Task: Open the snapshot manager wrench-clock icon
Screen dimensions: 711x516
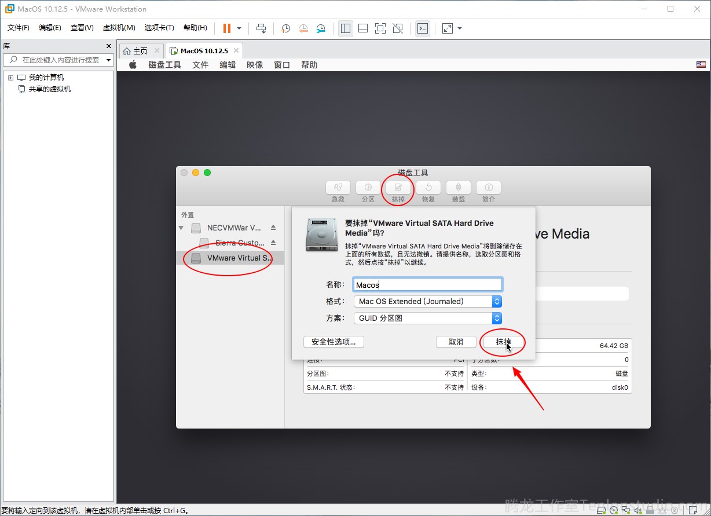Action: (321, 28)
